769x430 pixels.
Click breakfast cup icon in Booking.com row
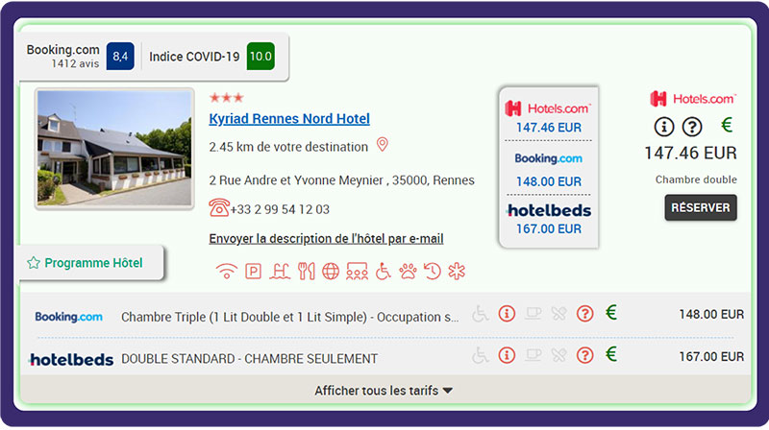pos(533,314)
